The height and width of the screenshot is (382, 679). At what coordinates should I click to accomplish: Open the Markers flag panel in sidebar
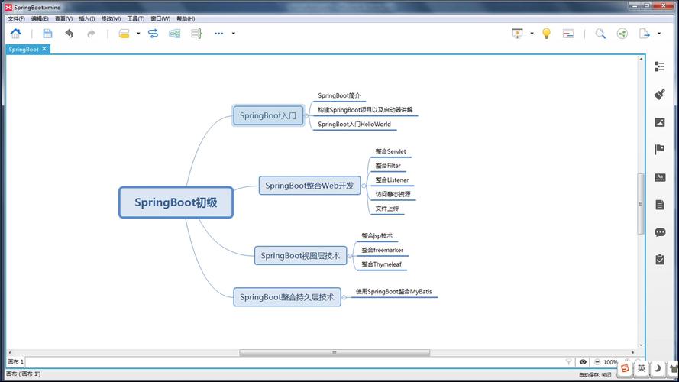(x=659, y=150)
